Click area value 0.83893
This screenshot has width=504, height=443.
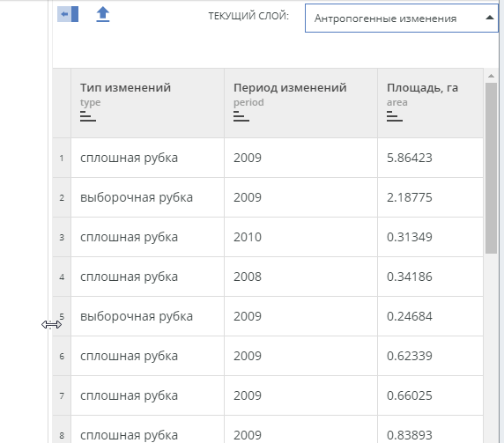point(410,435)
